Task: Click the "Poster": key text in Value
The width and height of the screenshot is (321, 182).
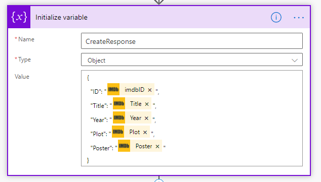Action: [x=102, y=148]
